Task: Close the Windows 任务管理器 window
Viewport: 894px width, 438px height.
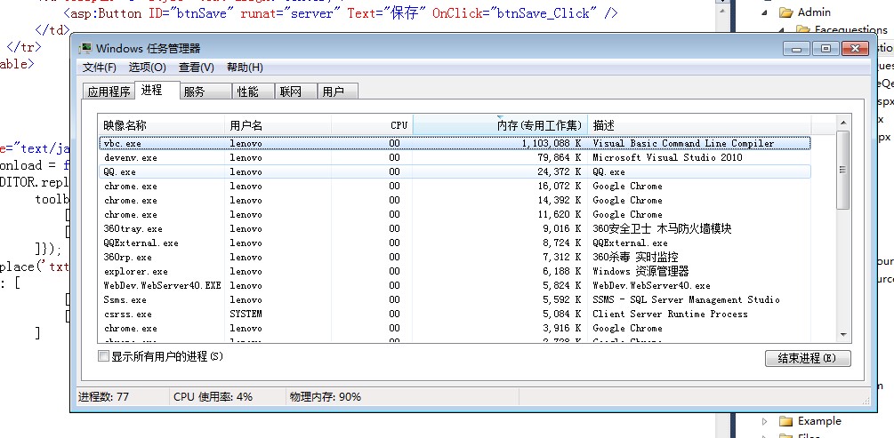Action: [x=854, y=49]
